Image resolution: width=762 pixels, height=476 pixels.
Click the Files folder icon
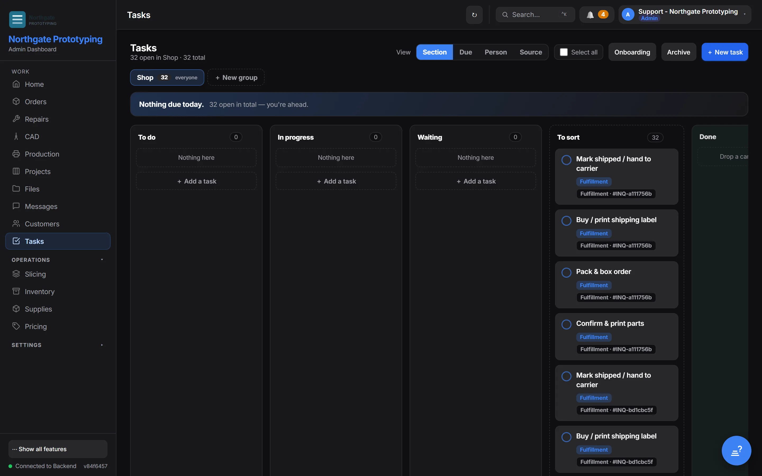click(x=16, y=189)
